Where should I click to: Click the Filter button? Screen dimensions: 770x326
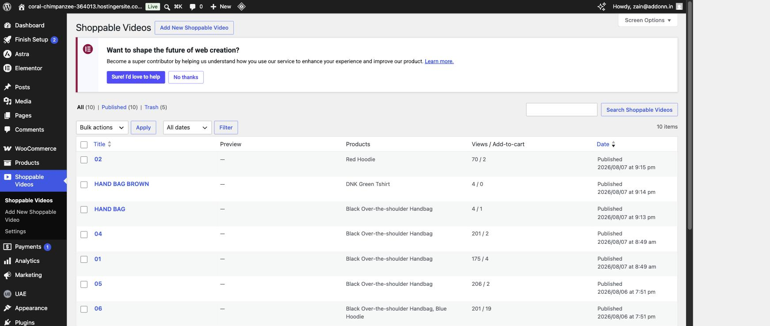point(226,127)
